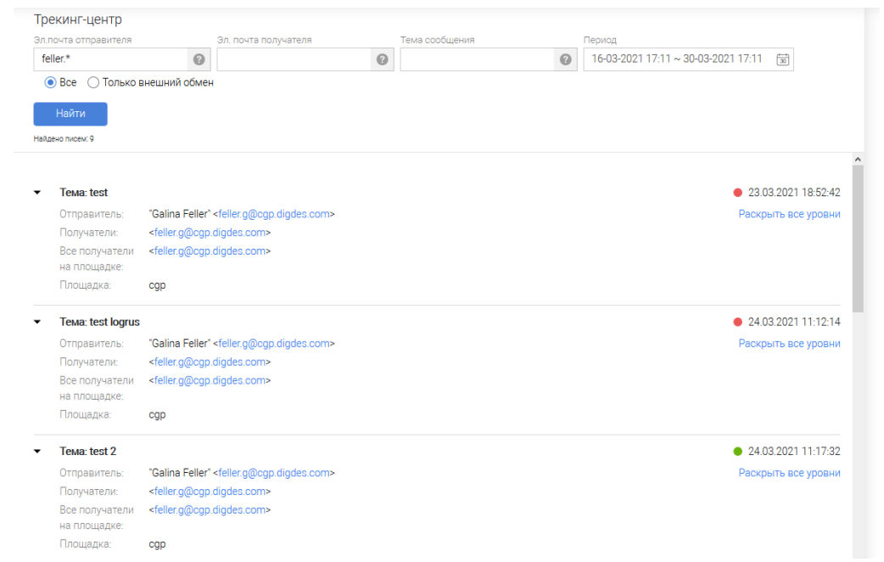Click the "Трекинг-центр" page heading
The height and width of the screenshot is (562, 884).
(78, 20)
